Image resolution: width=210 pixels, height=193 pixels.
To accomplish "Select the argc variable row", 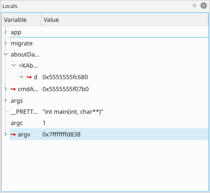I will (x=109, y=123).
